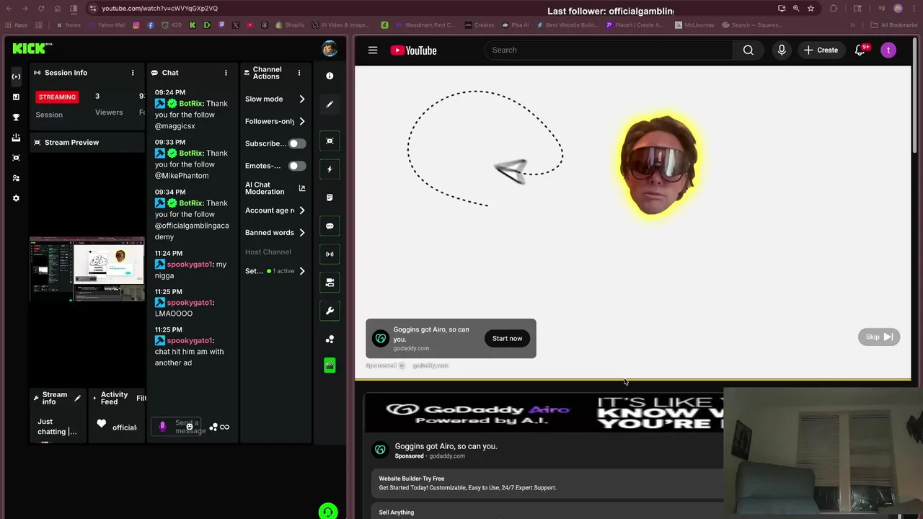The width and height of the screenshot is (923, 519).
Task: Open Session Info three-dot options
Action: 133,73
